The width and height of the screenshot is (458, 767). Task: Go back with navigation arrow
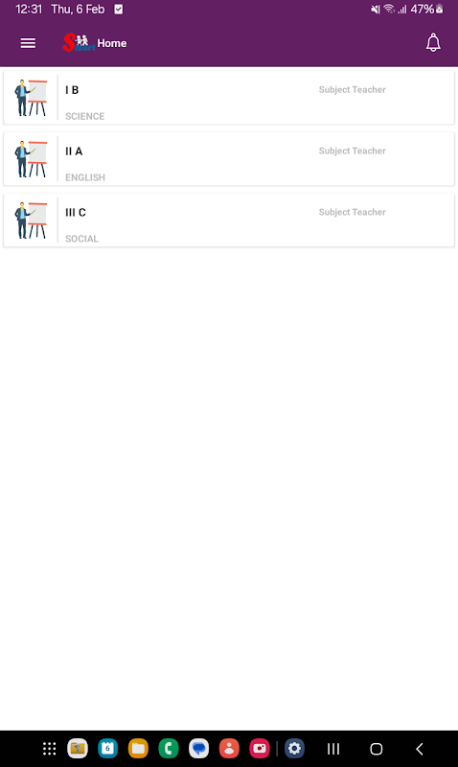coord(420,749)
